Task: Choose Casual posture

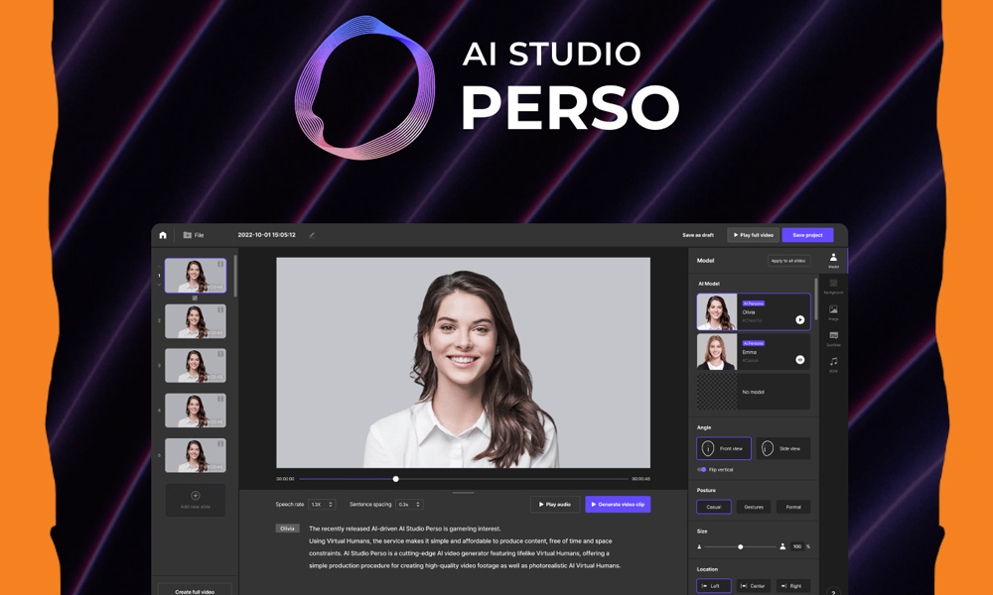Action: pyautogui.click(x=714, y=507)
